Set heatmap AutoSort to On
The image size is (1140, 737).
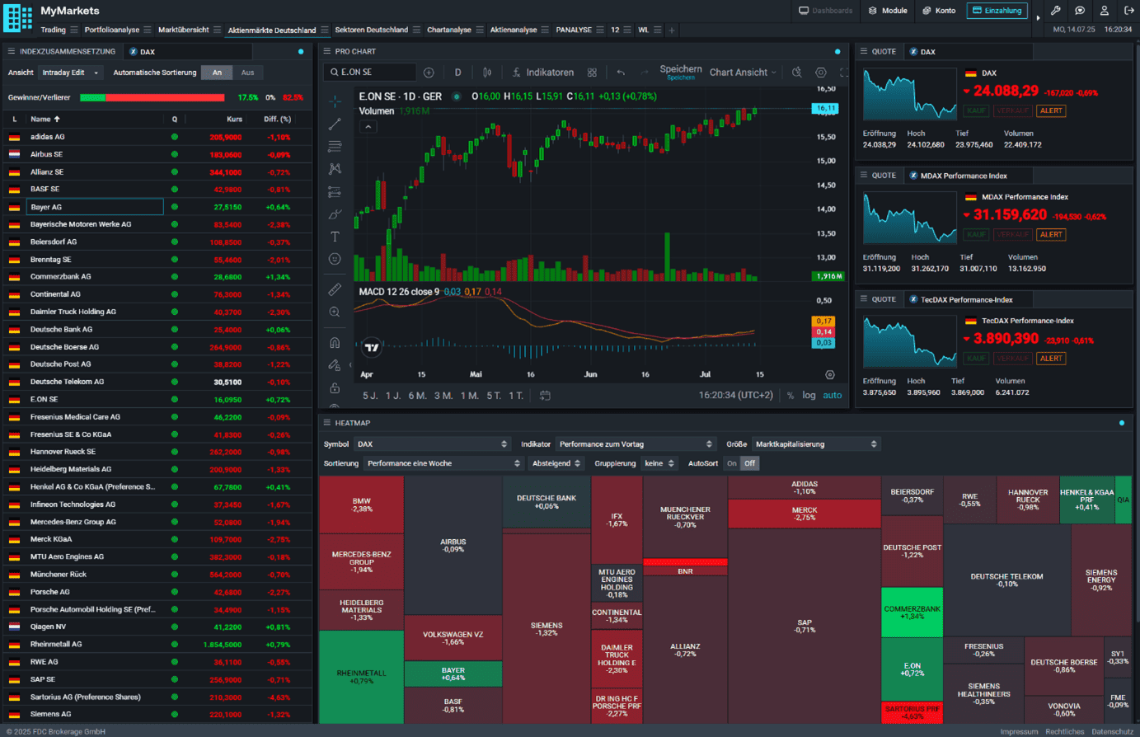coord(731,463)
